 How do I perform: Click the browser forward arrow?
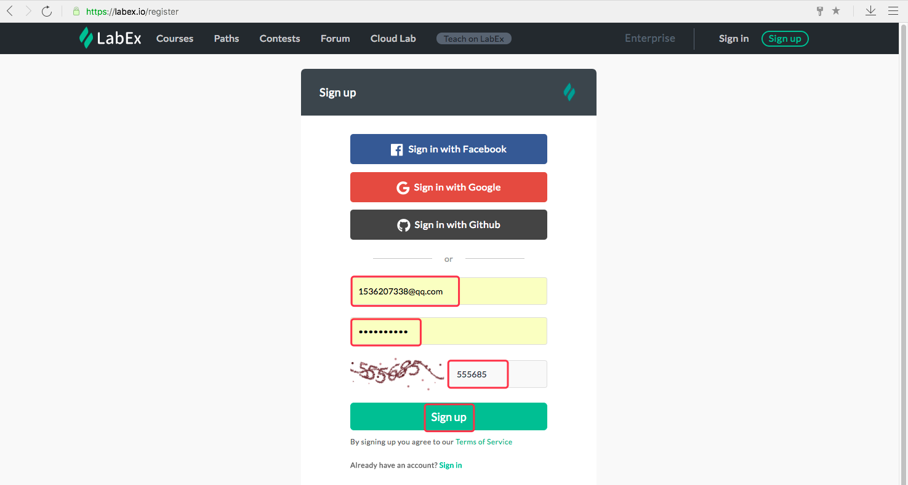28,11
